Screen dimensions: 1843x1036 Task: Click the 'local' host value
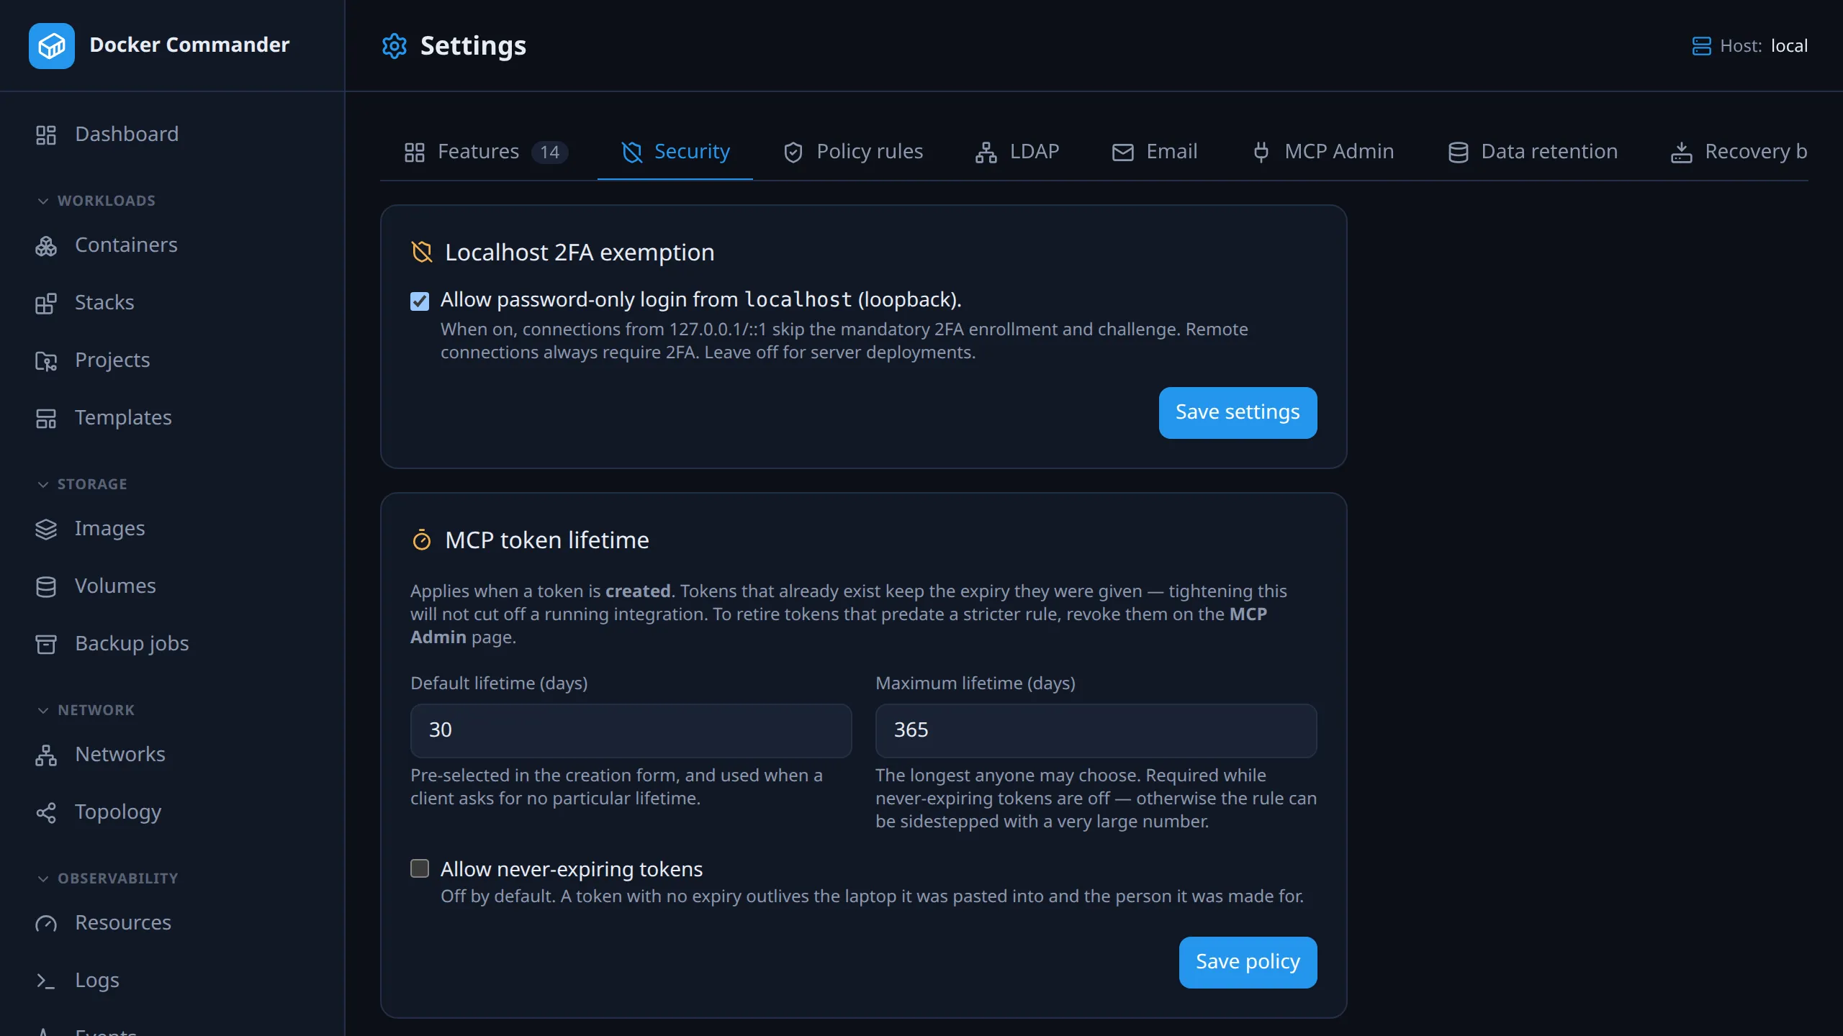1789,46
